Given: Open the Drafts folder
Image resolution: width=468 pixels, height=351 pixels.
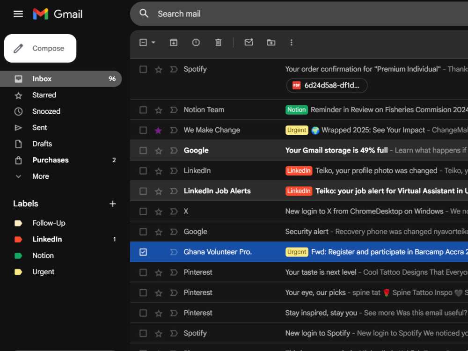Looking at the screenshot, I should click(61, 144).
